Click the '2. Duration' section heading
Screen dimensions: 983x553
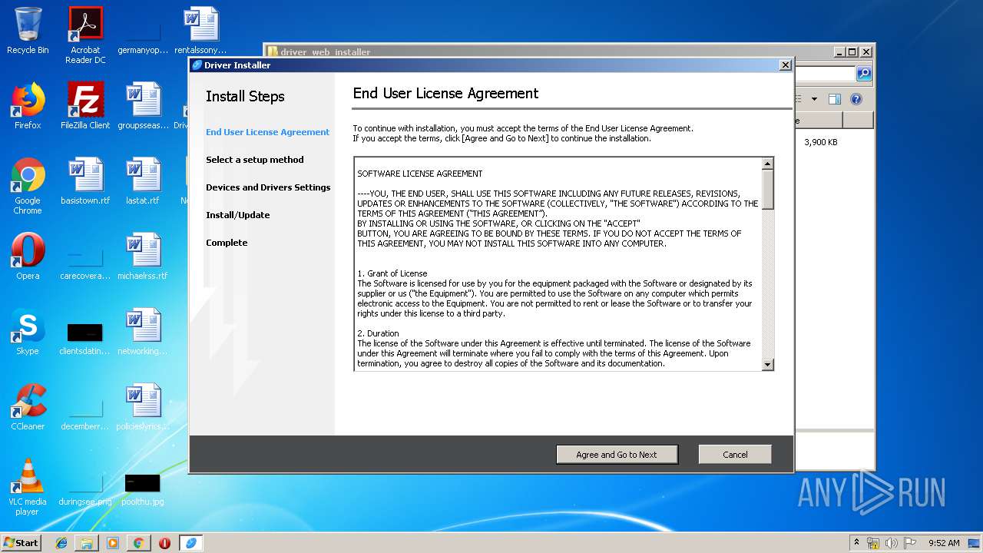[378, 333]
